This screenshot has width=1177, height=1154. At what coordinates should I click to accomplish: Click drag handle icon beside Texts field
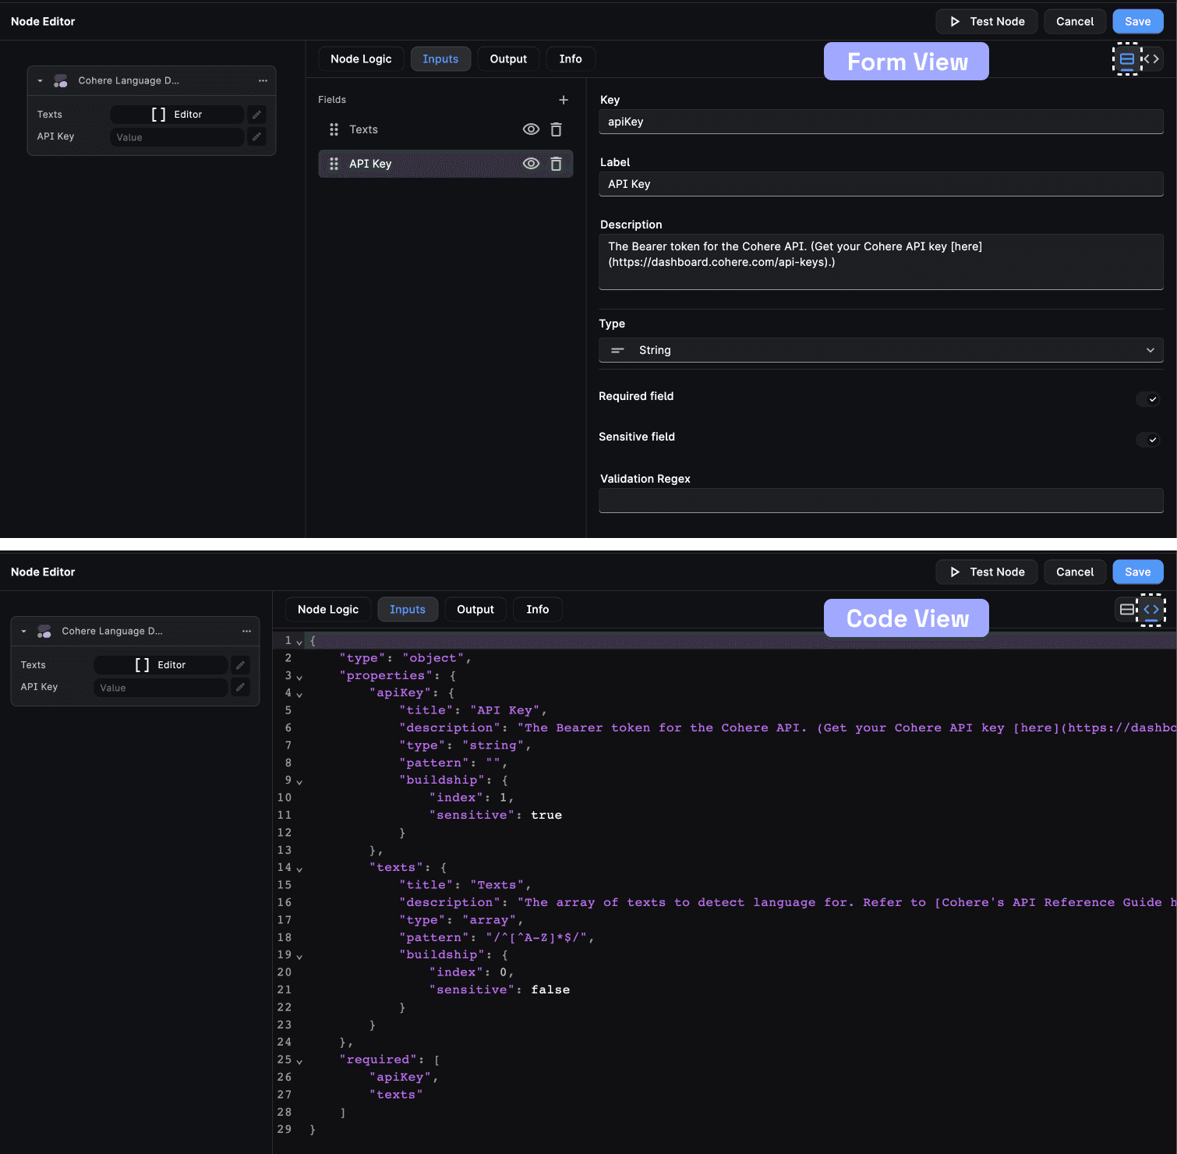tap(334, 129)
